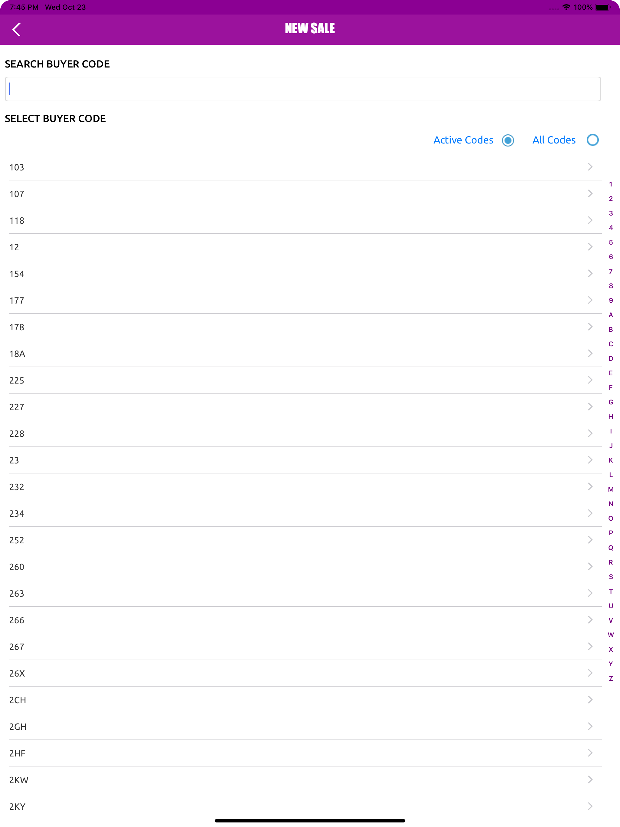Jump to index 1 in side index

pos(611,184)
